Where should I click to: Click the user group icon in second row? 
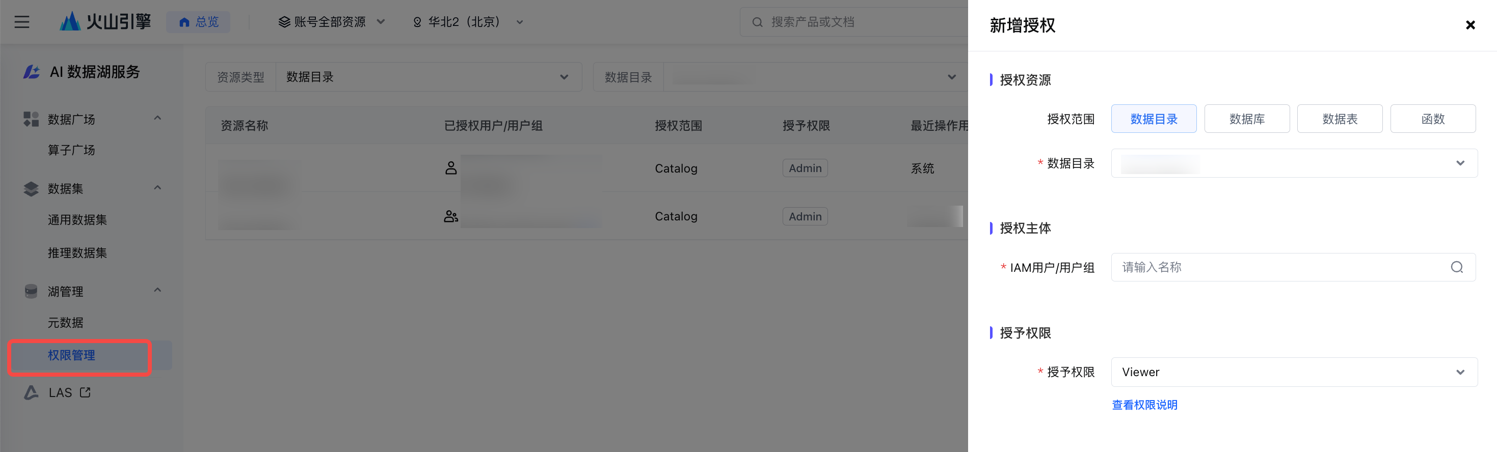pos(451,216)
